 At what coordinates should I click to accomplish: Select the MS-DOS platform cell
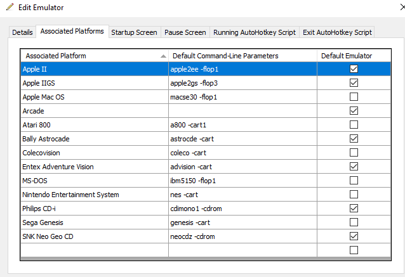coord(95,180)
